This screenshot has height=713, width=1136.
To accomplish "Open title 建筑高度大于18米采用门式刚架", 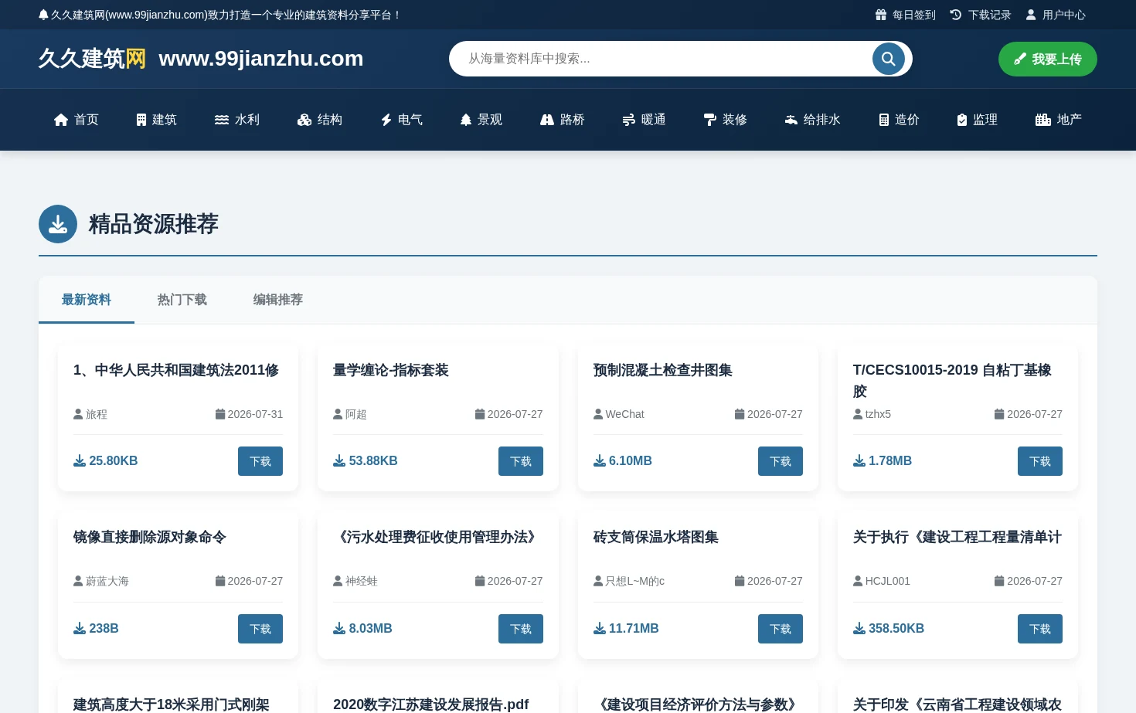I will click(172, 704).
